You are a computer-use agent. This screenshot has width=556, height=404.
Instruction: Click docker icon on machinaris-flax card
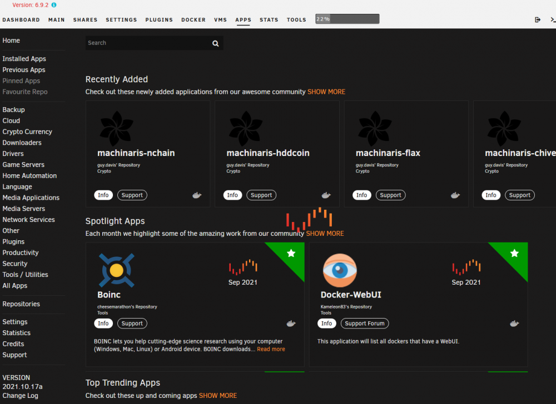click(x=455, y=195)
